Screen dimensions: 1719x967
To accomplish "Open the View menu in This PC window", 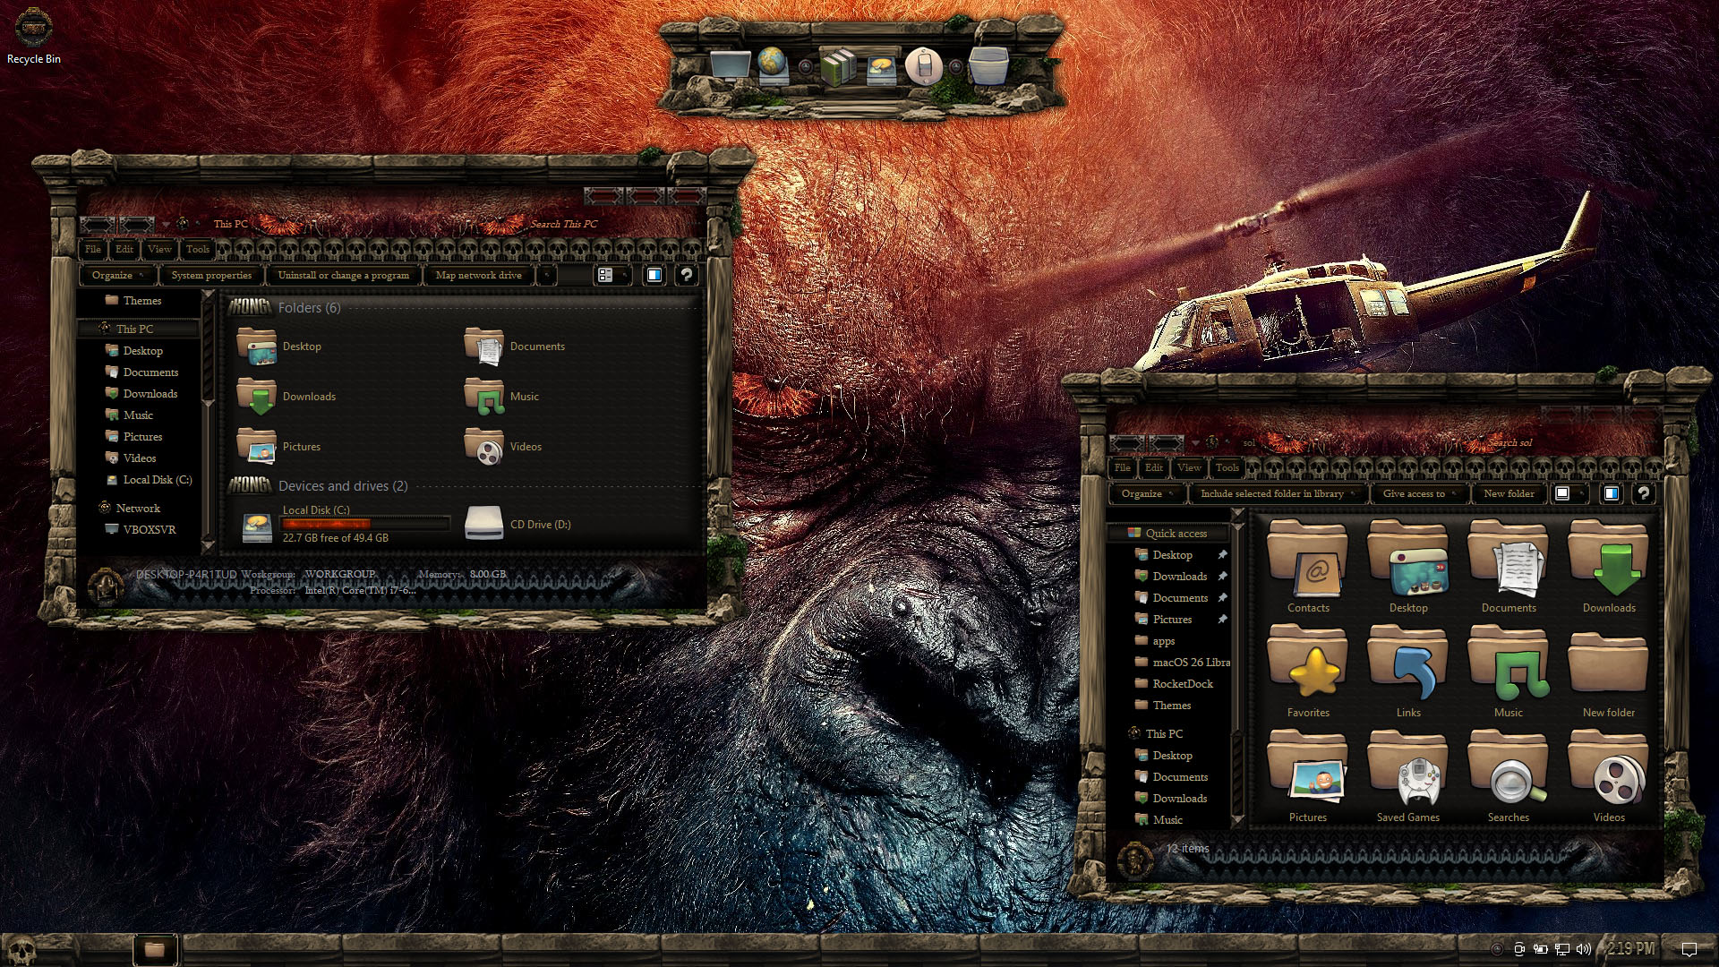I will [159, 250].
